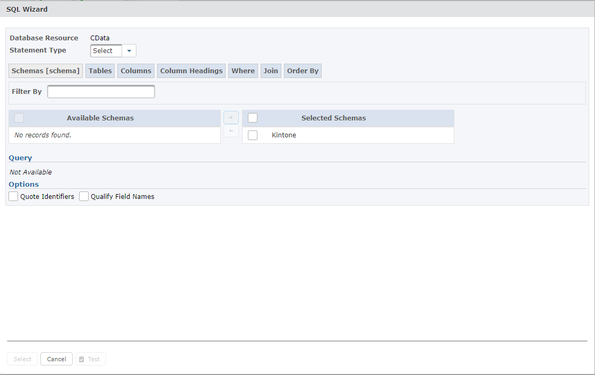Viewport: 595px width, 375px height.
Task: Focus the Filter By input field
Action: click(x=101, y=92)
